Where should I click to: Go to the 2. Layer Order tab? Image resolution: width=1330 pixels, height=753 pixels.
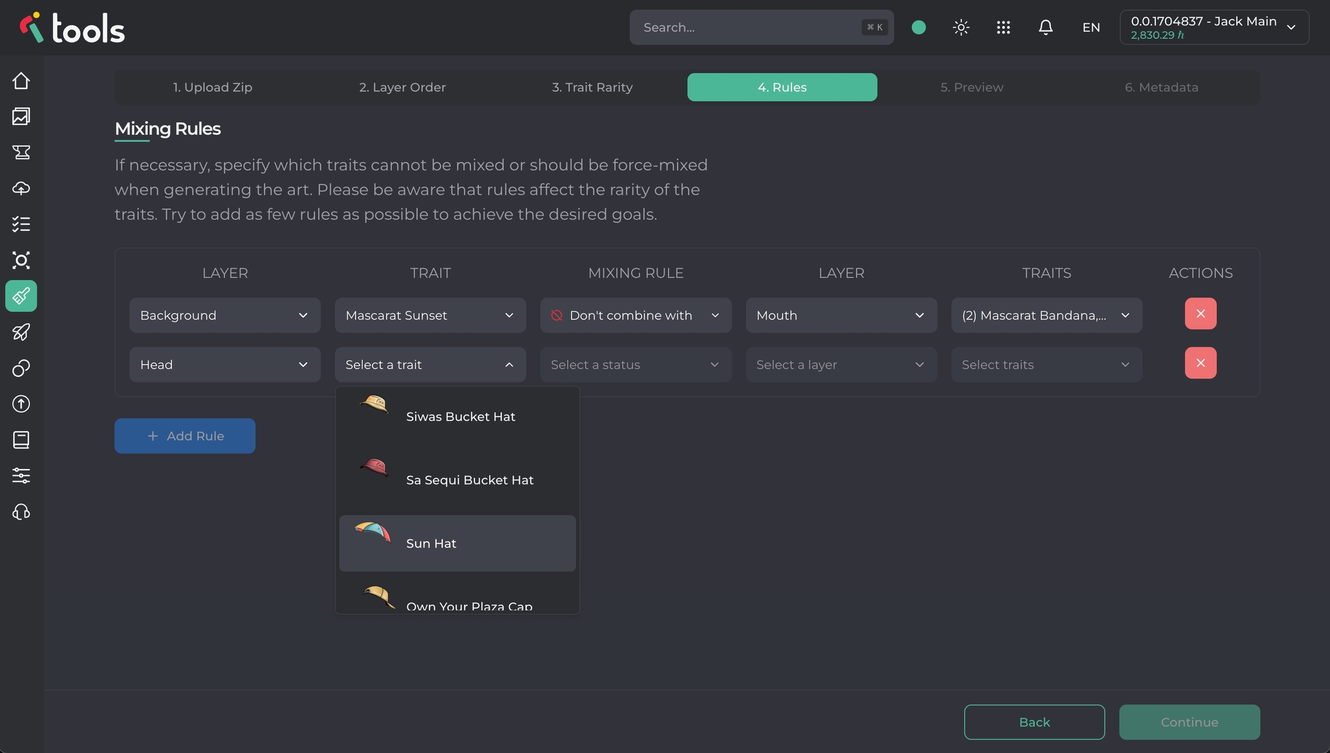pos(402,87)
